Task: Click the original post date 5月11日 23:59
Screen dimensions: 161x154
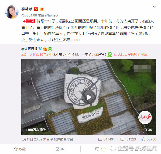Action: click(x=32, y=139)
